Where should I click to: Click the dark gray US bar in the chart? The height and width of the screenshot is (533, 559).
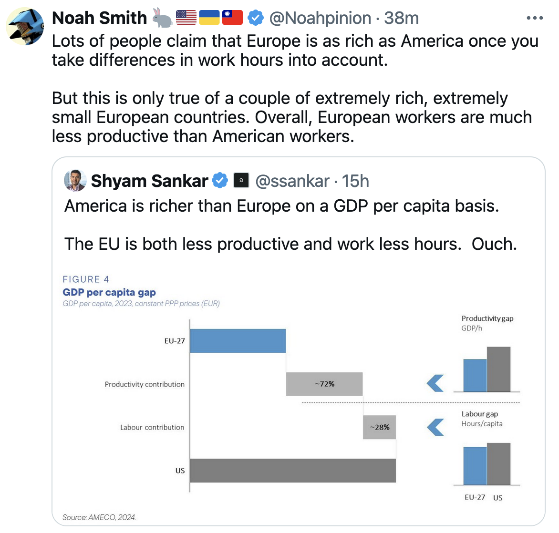[x=292, y=471]
